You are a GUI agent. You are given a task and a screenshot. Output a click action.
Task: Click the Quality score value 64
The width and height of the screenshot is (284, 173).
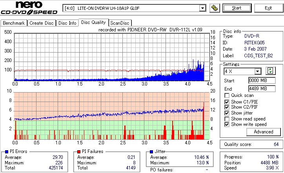[276, 144]
